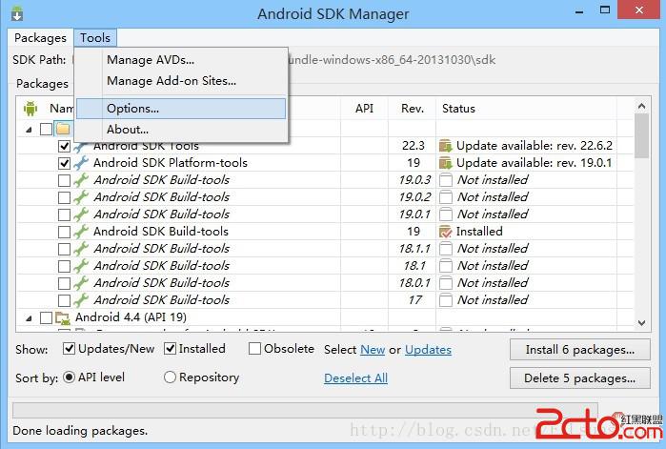Select the 'Android SDK Platform-tools' row name
This screenshot has height=449, width=666.
click(171, 163)
